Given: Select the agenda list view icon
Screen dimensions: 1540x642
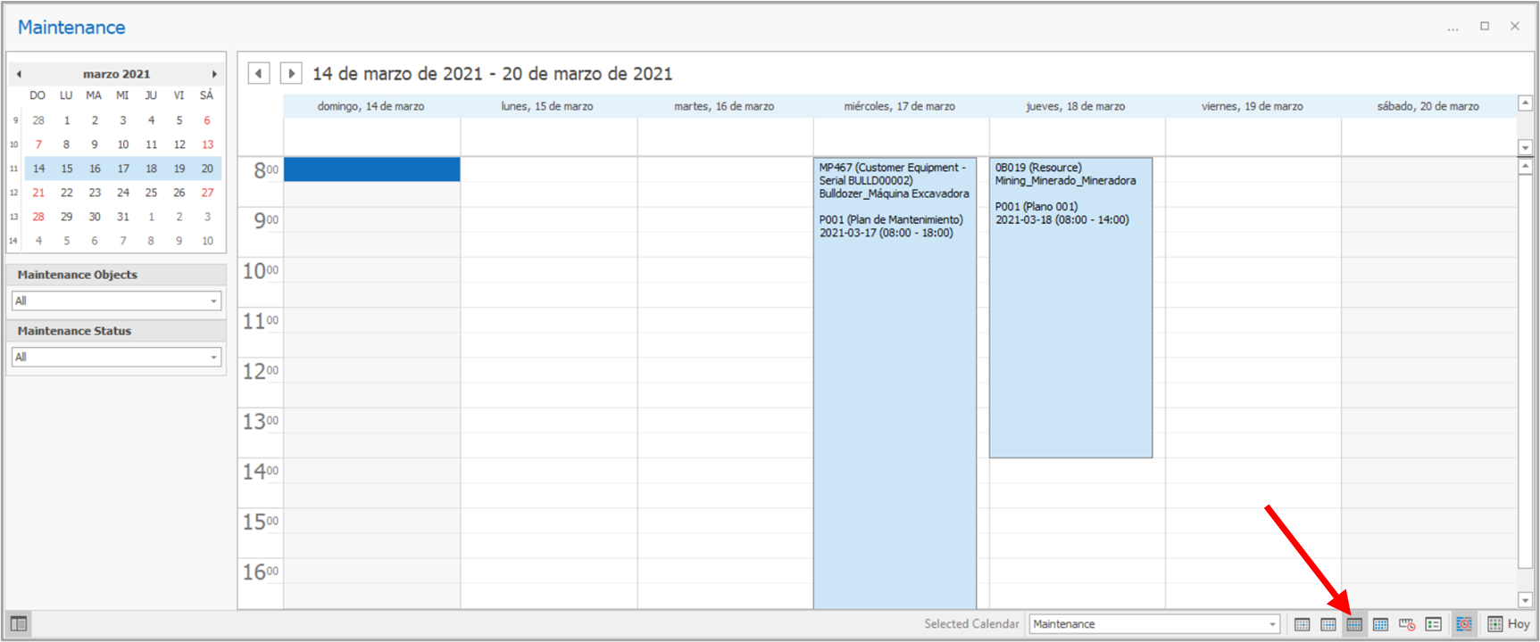Looking at the screenshot, I should (x=1434, y=624).
